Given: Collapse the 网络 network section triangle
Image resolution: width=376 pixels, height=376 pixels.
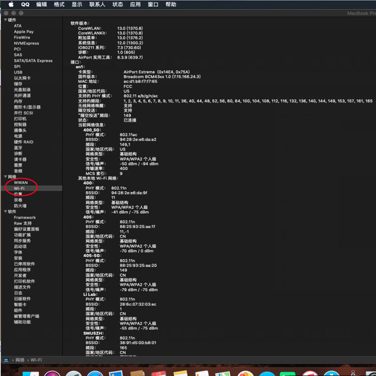Looking at the screenshot, I should click(6, 177).
